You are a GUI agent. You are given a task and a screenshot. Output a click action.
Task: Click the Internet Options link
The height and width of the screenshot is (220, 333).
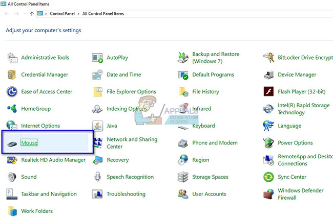(40, 126)
